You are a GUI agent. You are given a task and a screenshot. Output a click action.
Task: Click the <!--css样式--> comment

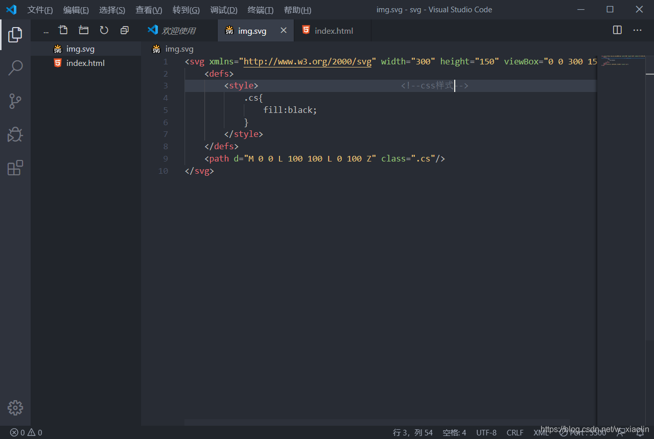435,86
